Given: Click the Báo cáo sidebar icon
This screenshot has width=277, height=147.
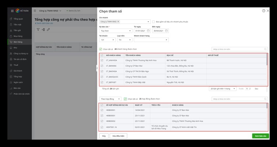Looking at the screenshot, I should click(11, 88).
